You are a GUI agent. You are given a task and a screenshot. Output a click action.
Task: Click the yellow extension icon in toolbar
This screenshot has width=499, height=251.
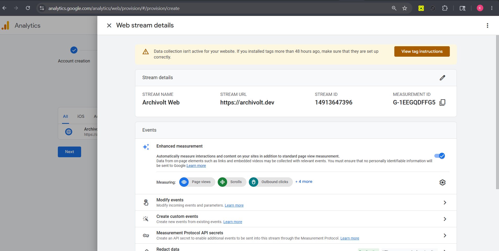pos(421,8)
